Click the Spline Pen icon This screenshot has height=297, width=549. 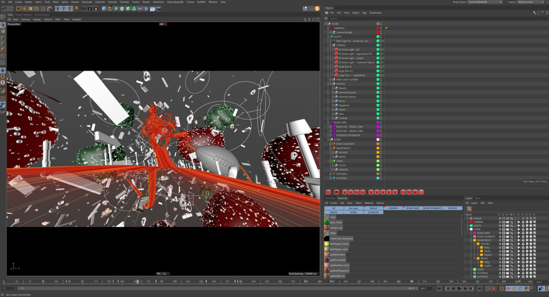110,9
